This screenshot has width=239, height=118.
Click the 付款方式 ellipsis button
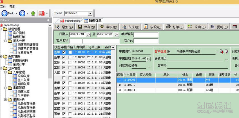pos(149,67)
